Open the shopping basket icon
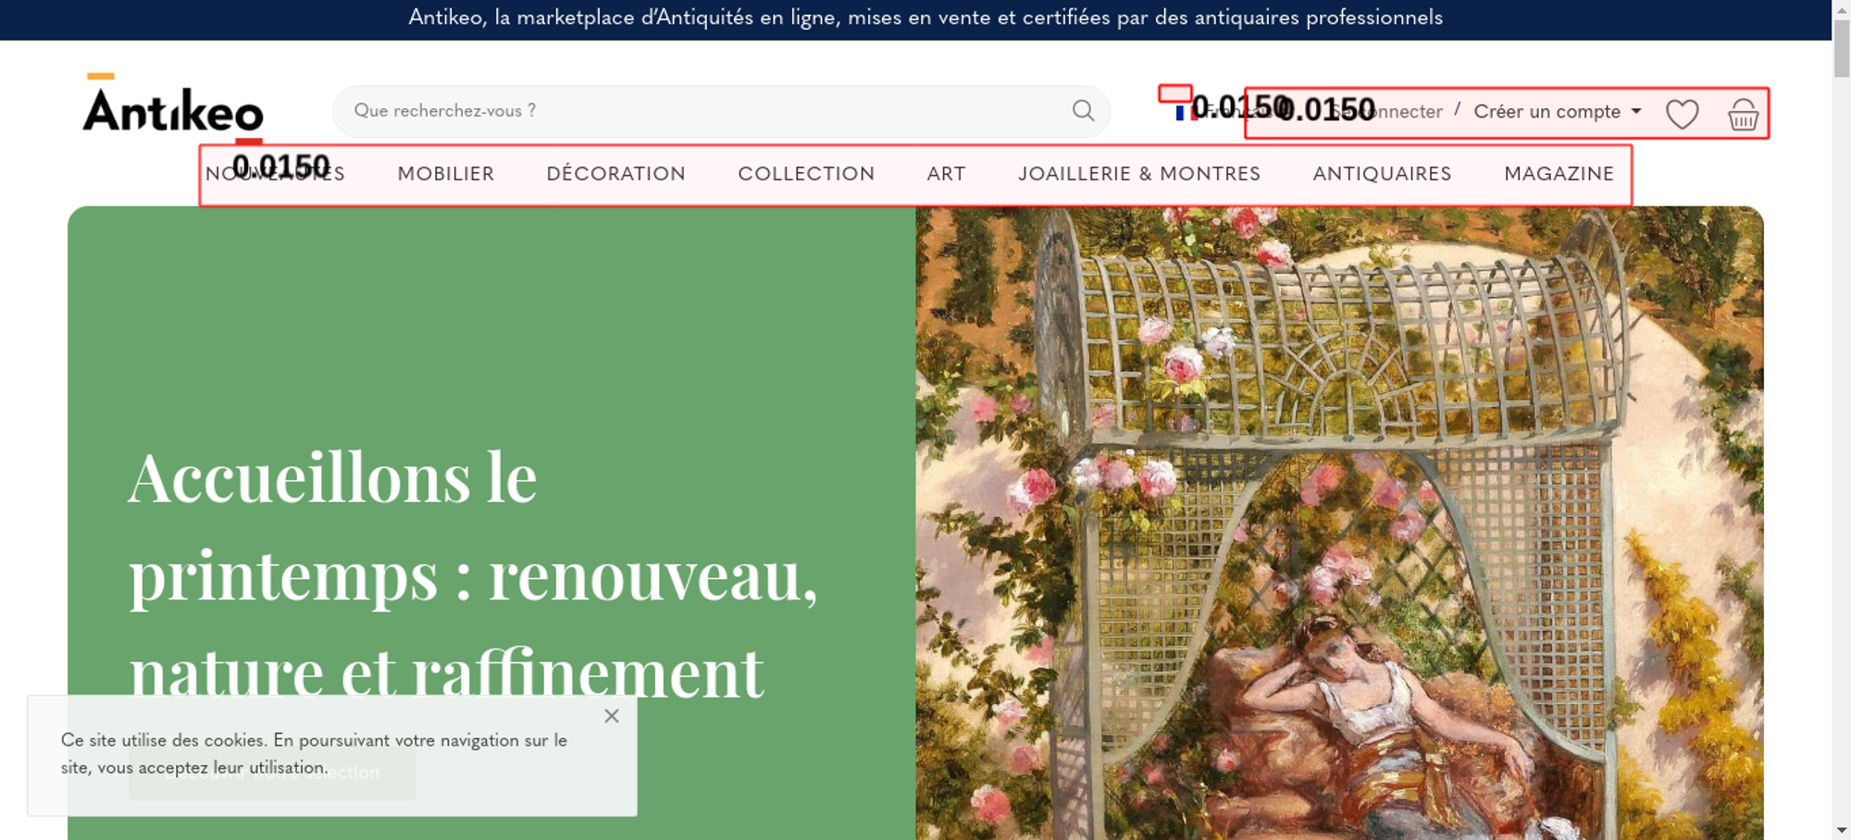The width and height of the screenshot is (1851, 840). (x=1743, y=114)
